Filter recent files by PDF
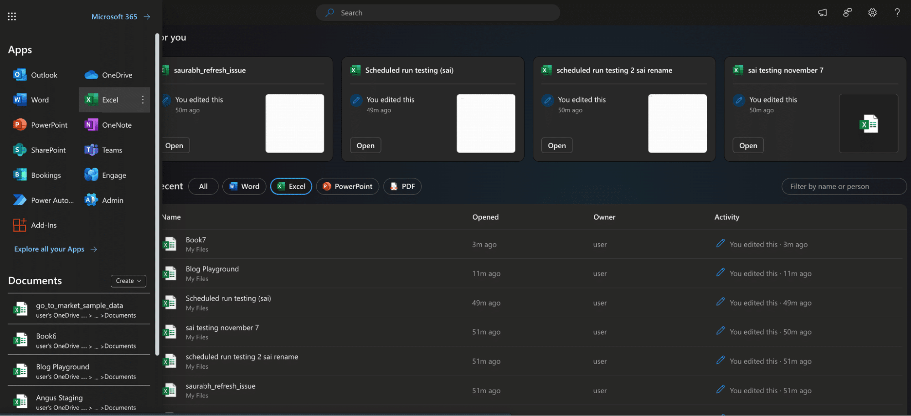911x416 pixels. pos(402,186)
